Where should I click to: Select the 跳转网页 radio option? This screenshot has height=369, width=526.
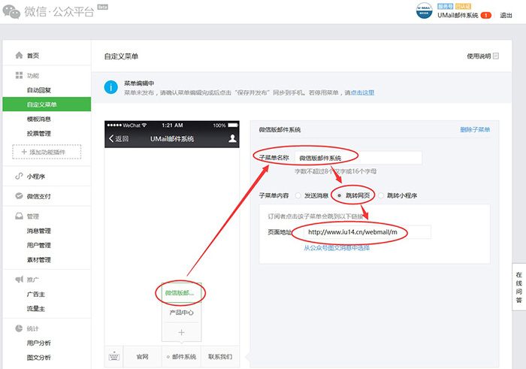coord(340,195)
